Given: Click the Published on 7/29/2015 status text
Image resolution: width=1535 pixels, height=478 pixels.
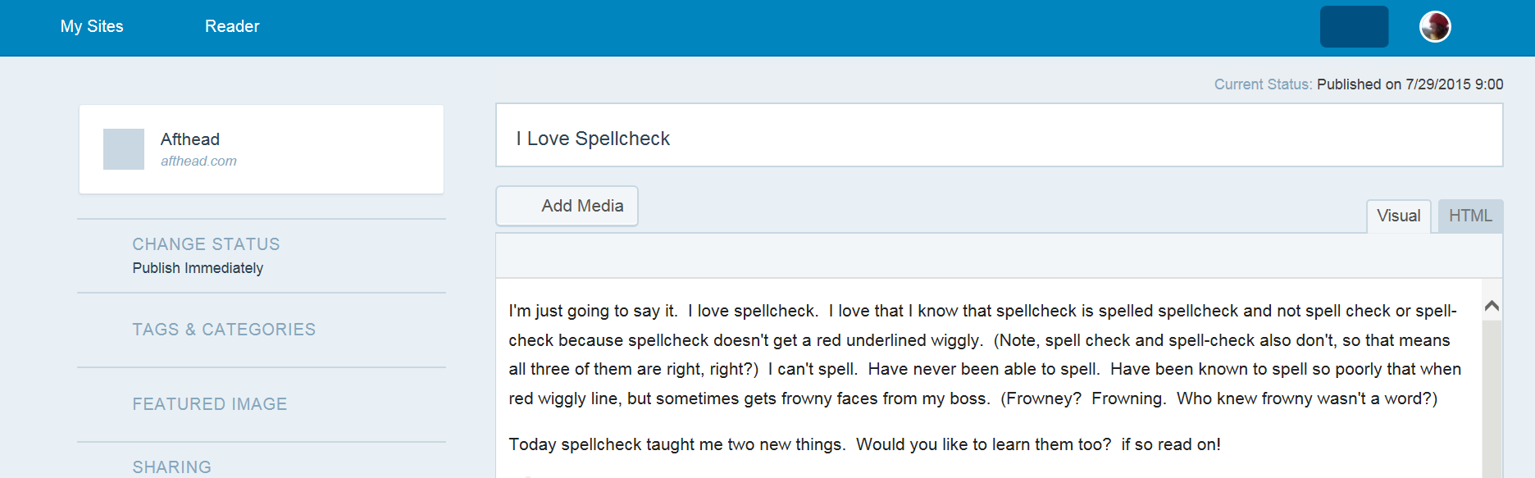Looking at the screenshot, I should tap(1410, 84).
